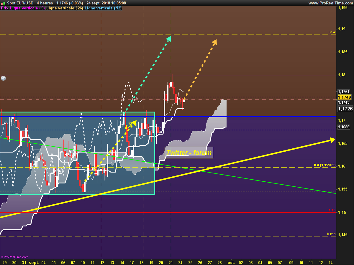Click the 21 date on time axis
The width and height of the screenshot is (354, 265).
point(171,262)
